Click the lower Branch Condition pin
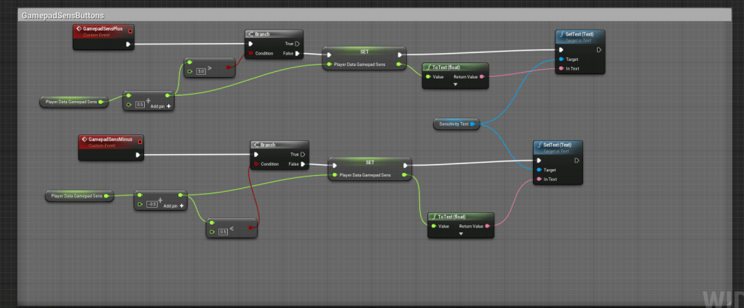 pyautogui.click(x=256, y=164)
